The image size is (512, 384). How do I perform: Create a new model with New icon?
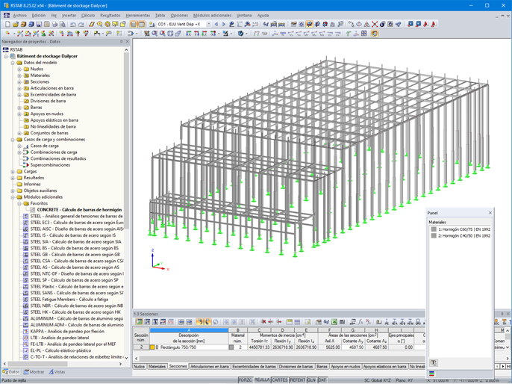pyautogui.click(x=7, y=24)
